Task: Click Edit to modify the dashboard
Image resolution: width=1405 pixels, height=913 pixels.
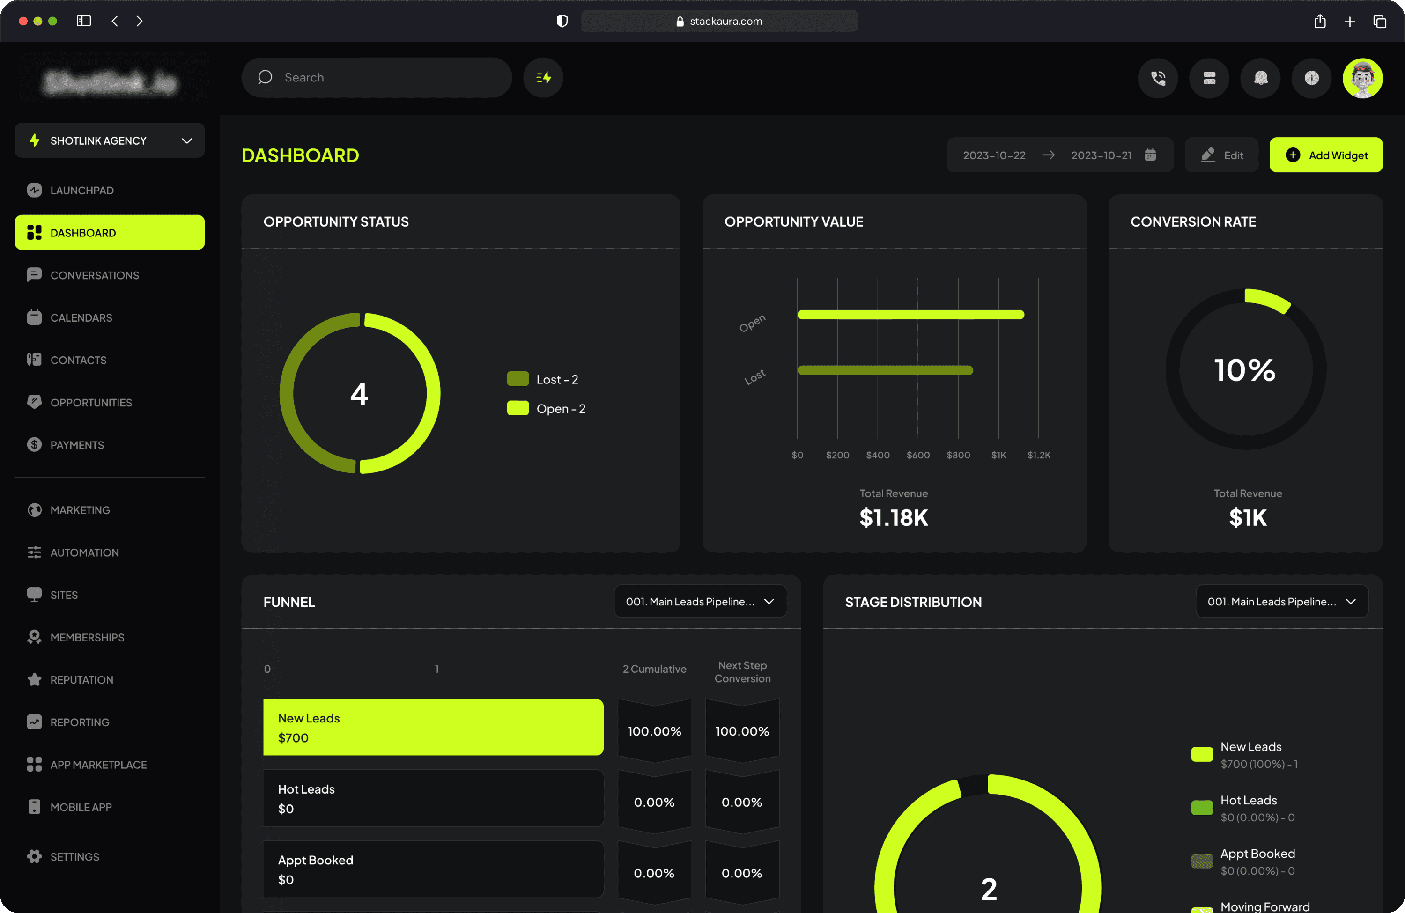Action: 1221,155
